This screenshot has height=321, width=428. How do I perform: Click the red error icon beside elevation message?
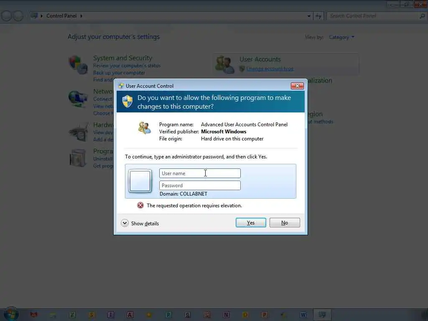(140, 205)
